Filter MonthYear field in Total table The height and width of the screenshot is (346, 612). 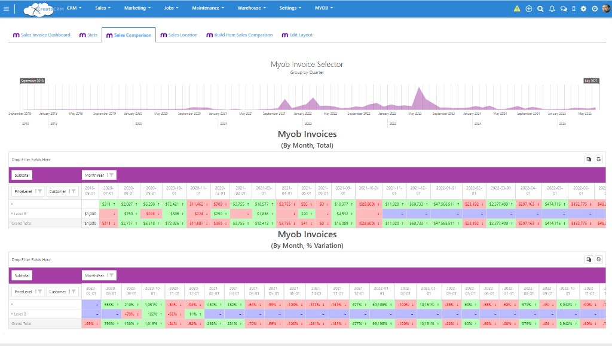111,175
